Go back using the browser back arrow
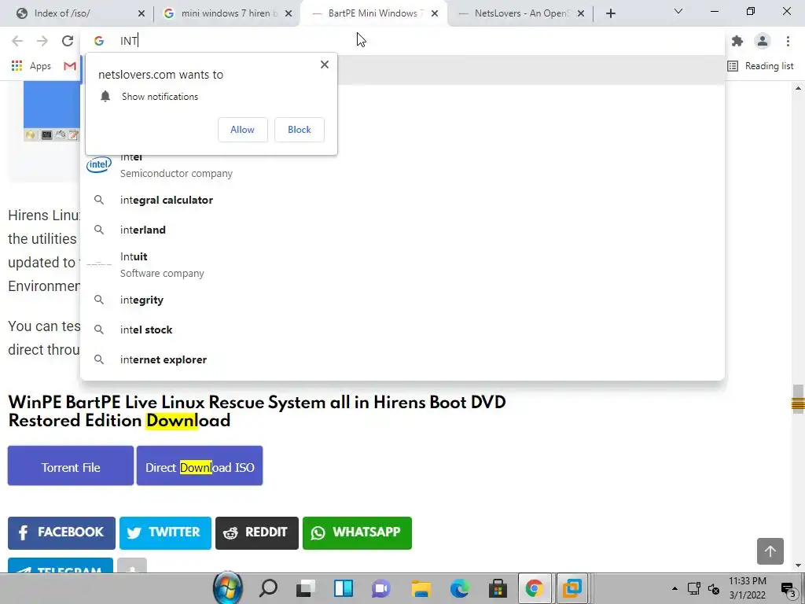The height and width of the screenshot is (604, 805). [x=17, y=41]
